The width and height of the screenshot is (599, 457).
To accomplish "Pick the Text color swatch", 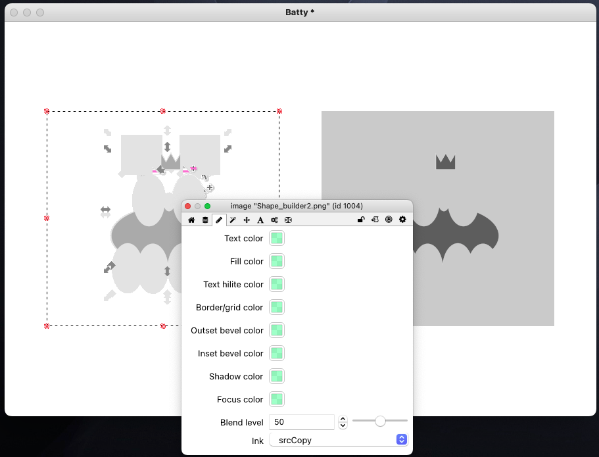I will coord(277,239).
